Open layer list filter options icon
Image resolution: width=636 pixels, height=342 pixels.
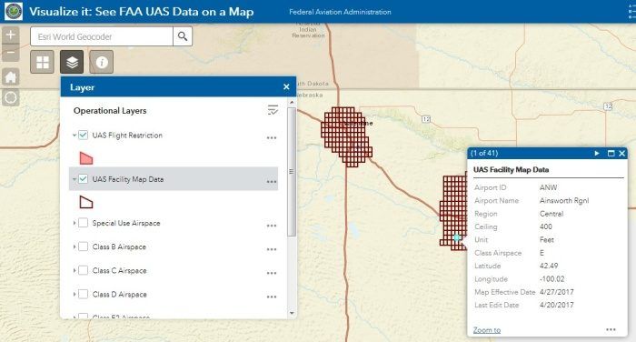[273, 110]
